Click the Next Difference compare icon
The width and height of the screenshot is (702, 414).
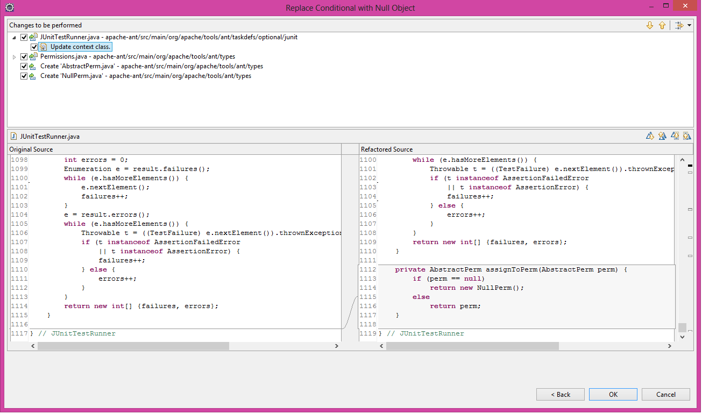(650, 136)
